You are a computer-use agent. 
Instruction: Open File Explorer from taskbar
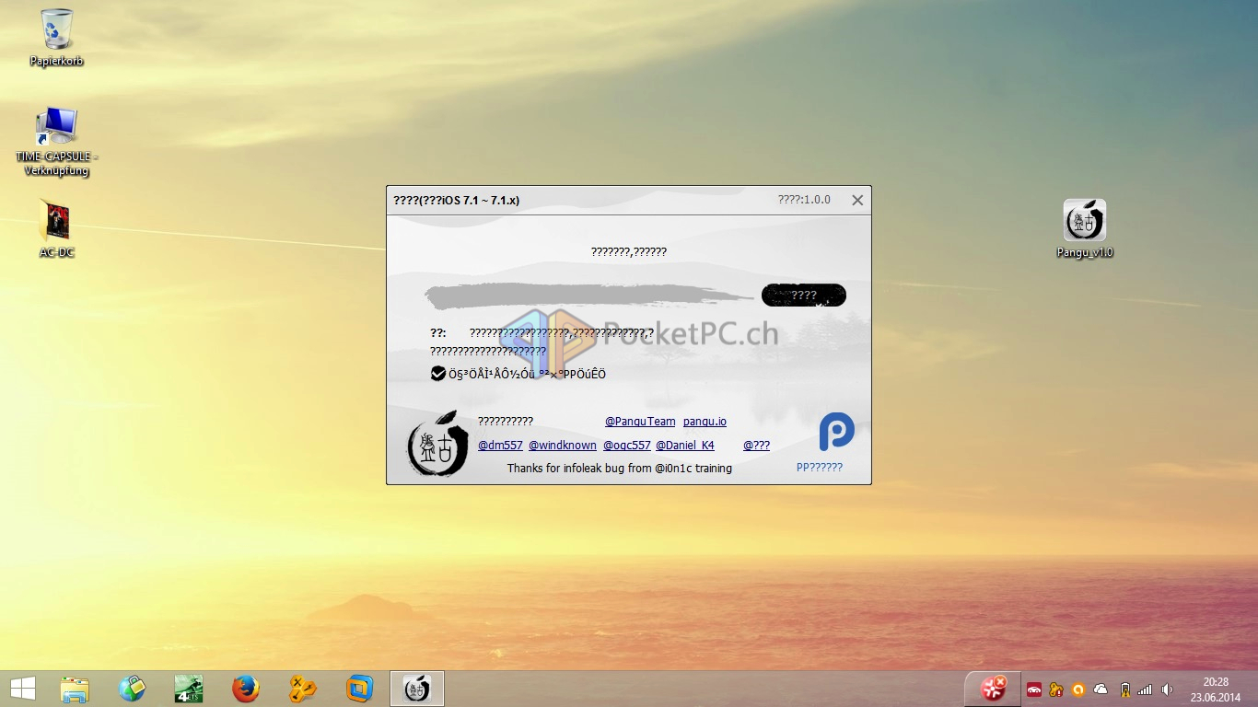(75, 689)
